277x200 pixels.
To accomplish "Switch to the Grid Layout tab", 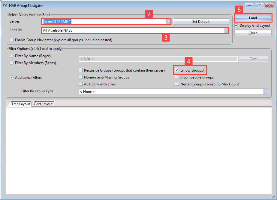I will point(43,104).
